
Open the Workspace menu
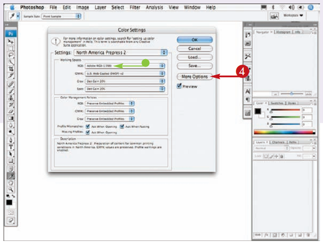[x=293, y=15]
